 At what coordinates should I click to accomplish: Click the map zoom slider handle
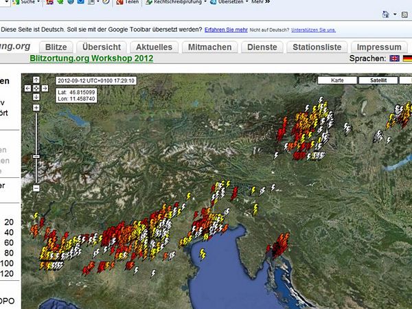click(x=36, y=157)
